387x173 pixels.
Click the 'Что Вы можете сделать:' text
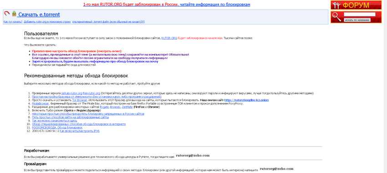tap(40, 45)
